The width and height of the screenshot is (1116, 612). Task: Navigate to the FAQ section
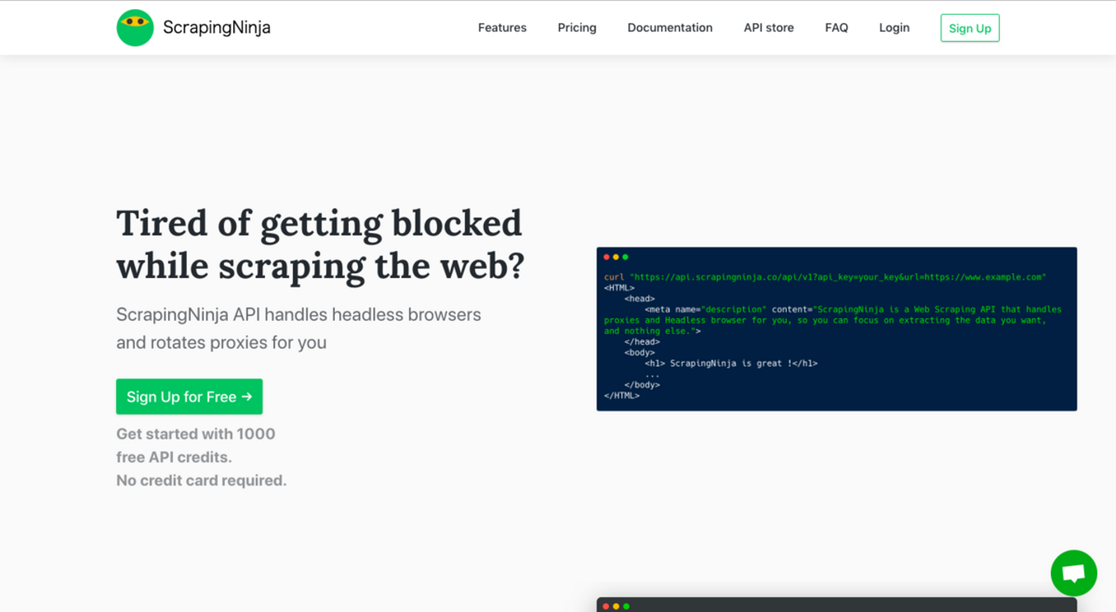836,28
